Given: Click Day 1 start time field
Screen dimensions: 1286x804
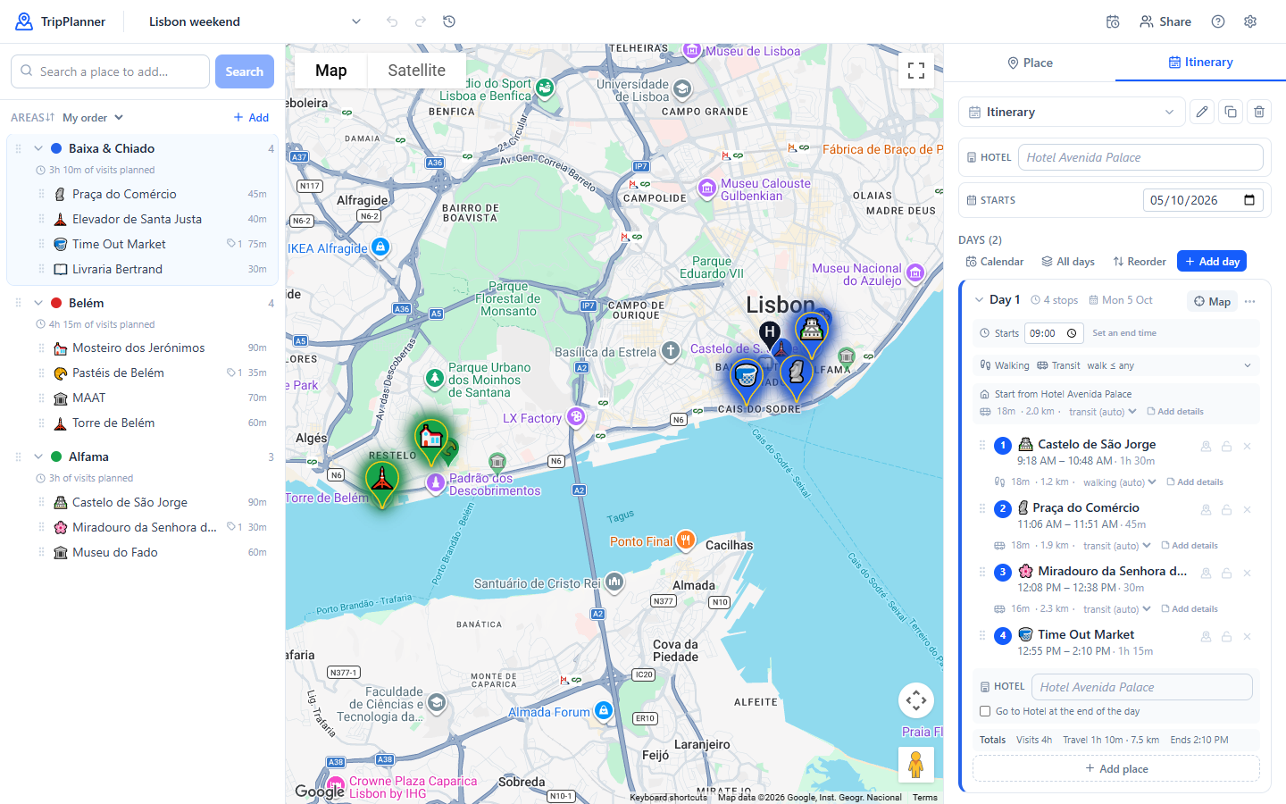Looking at the screenshot, I should pos(1054,333).
